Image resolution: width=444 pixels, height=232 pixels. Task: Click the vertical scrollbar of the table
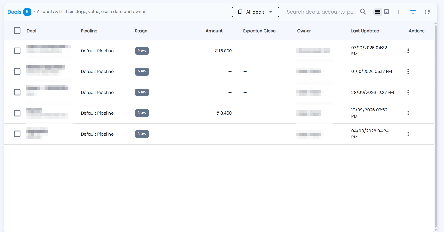pyautogui.click(x=436, y=126)
